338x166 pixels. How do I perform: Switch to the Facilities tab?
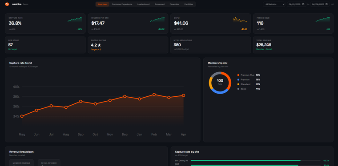[x=189, y=4]
